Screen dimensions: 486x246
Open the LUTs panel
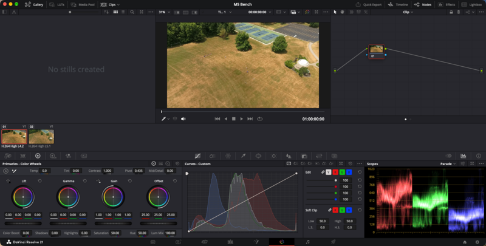56,5
